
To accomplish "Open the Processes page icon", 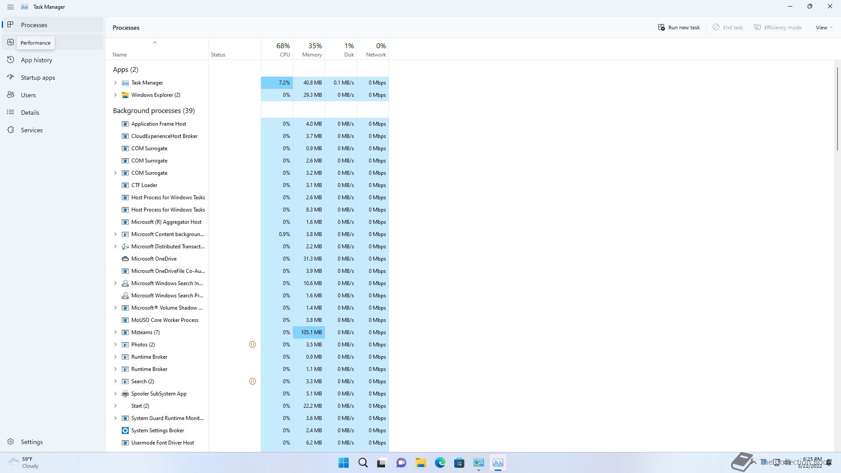I will pyautogui.click(x=11, y=25).
